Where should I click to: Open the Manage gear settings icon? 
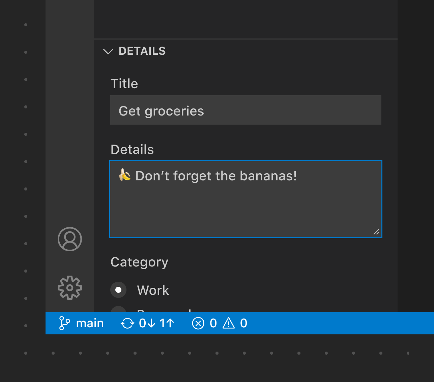70,288
